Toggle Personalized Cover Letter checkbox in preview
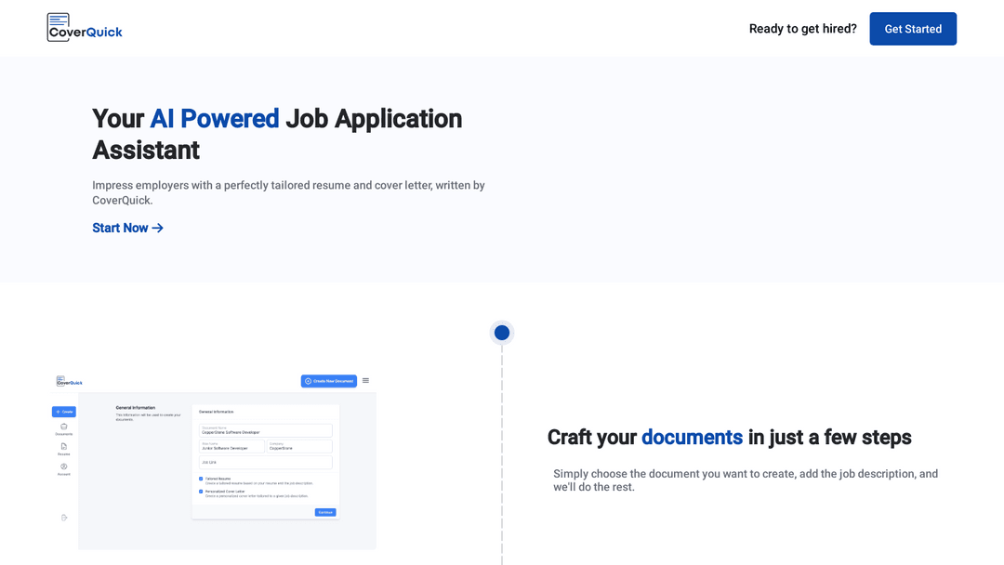This screenshot has height=565, width=1004. [201, 492]
